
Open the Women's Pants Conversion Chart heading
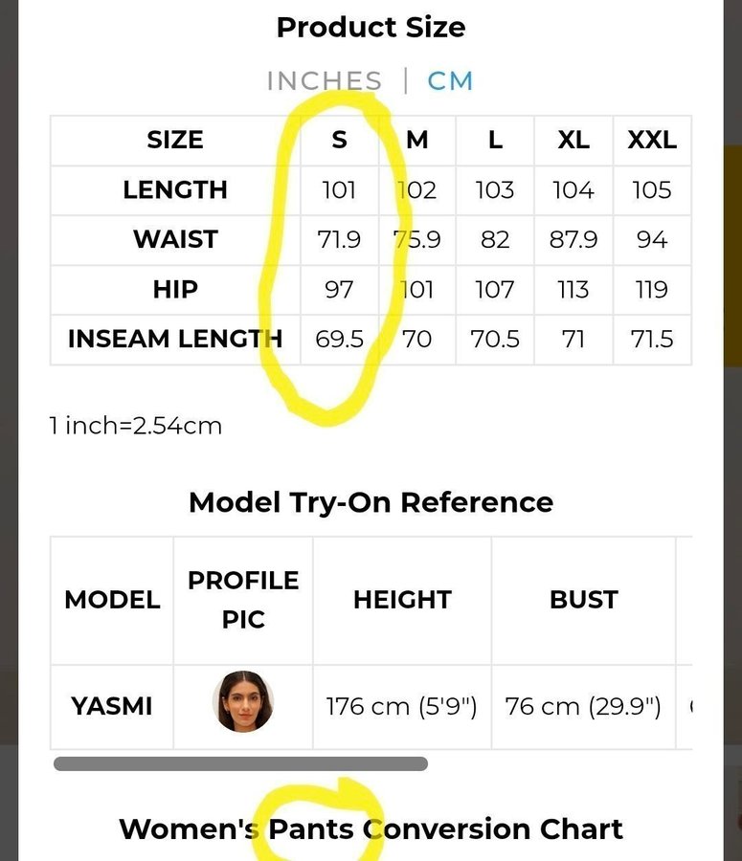371,828
